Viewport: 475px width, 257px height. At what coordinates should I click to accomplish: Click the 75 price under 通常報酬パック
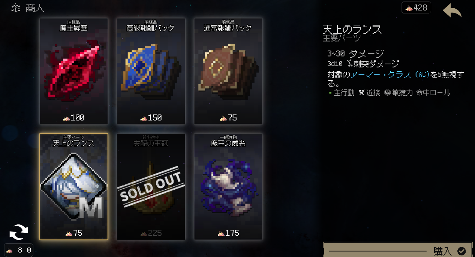tap(228, 118)
